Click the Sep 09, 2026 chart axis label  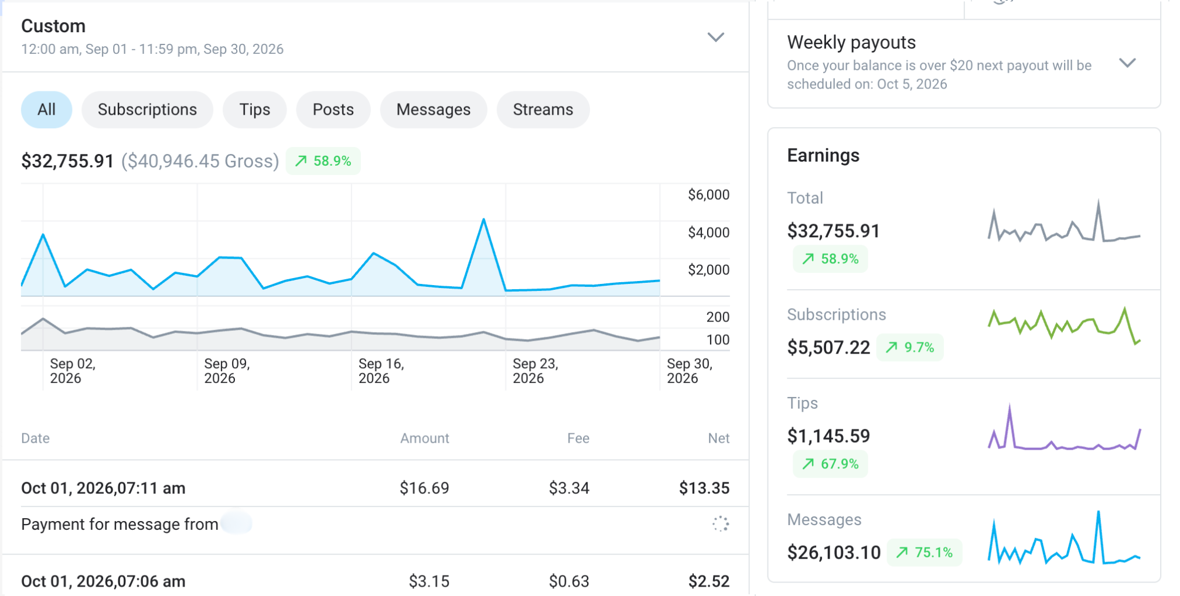[x=227, y=371]
